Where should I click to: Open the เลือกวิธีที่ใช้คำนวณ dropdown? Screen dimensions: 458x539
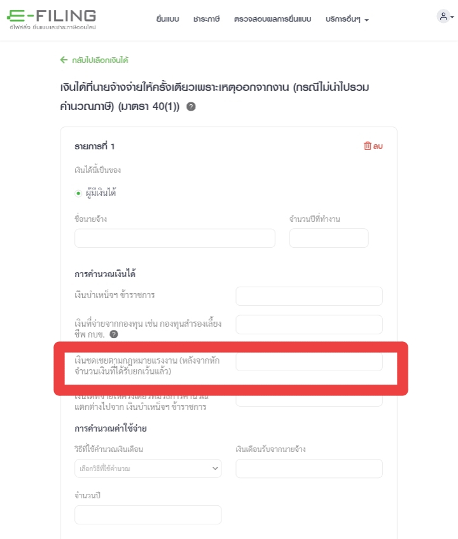click(148, 468)
